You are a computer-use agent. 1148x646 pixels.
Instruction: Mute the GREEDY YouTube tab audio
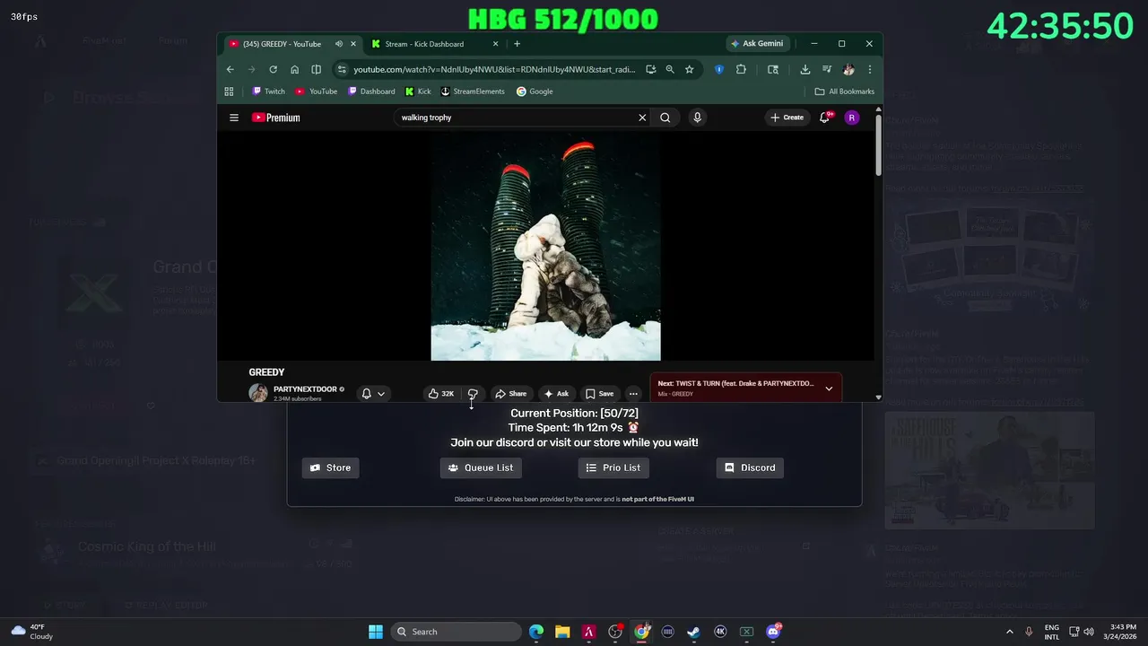pos(339,44)
